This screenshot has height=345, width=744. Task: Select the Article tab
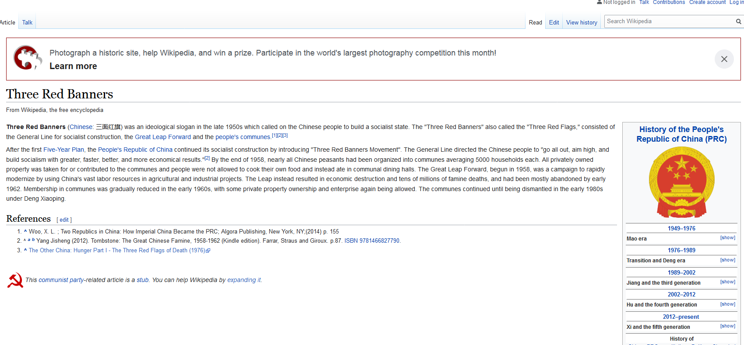click(x=7, y=22)
